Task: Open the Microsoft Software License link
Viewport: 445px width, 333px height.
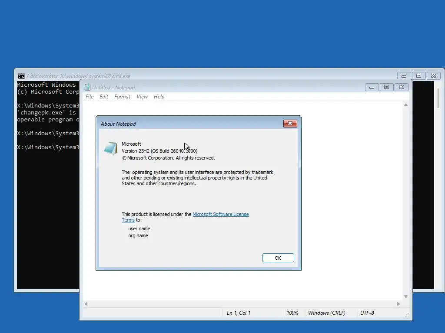Action: point(220,214)
